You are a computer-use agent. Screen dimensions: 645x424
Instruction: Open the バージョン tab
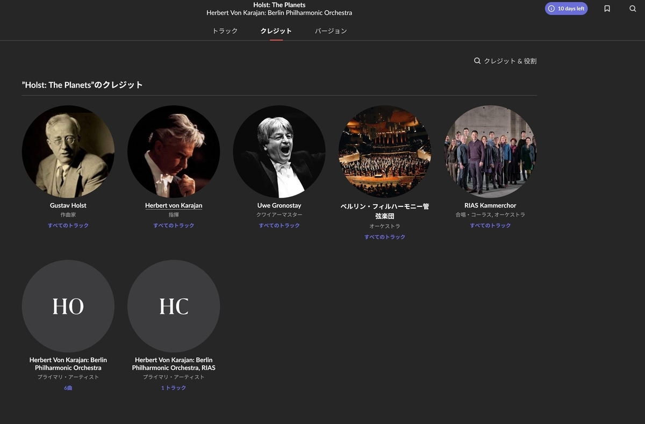coord(331,31)
